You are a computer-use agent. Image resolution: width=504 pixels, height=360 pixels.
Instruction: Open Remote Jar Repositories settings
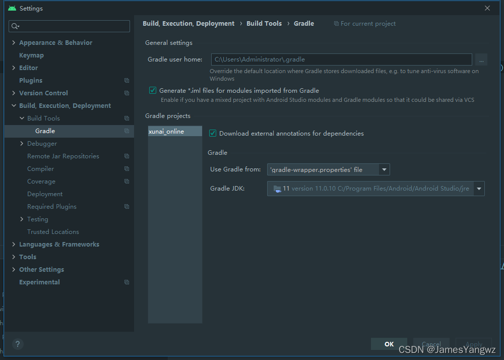63,156
